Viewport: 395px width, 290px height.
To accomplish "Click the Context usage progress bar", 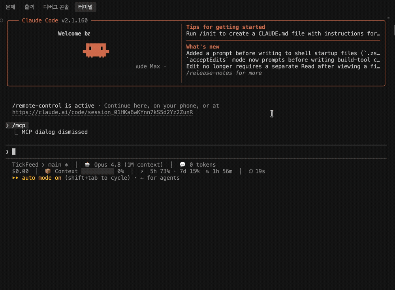I will (x=98, y=171).
